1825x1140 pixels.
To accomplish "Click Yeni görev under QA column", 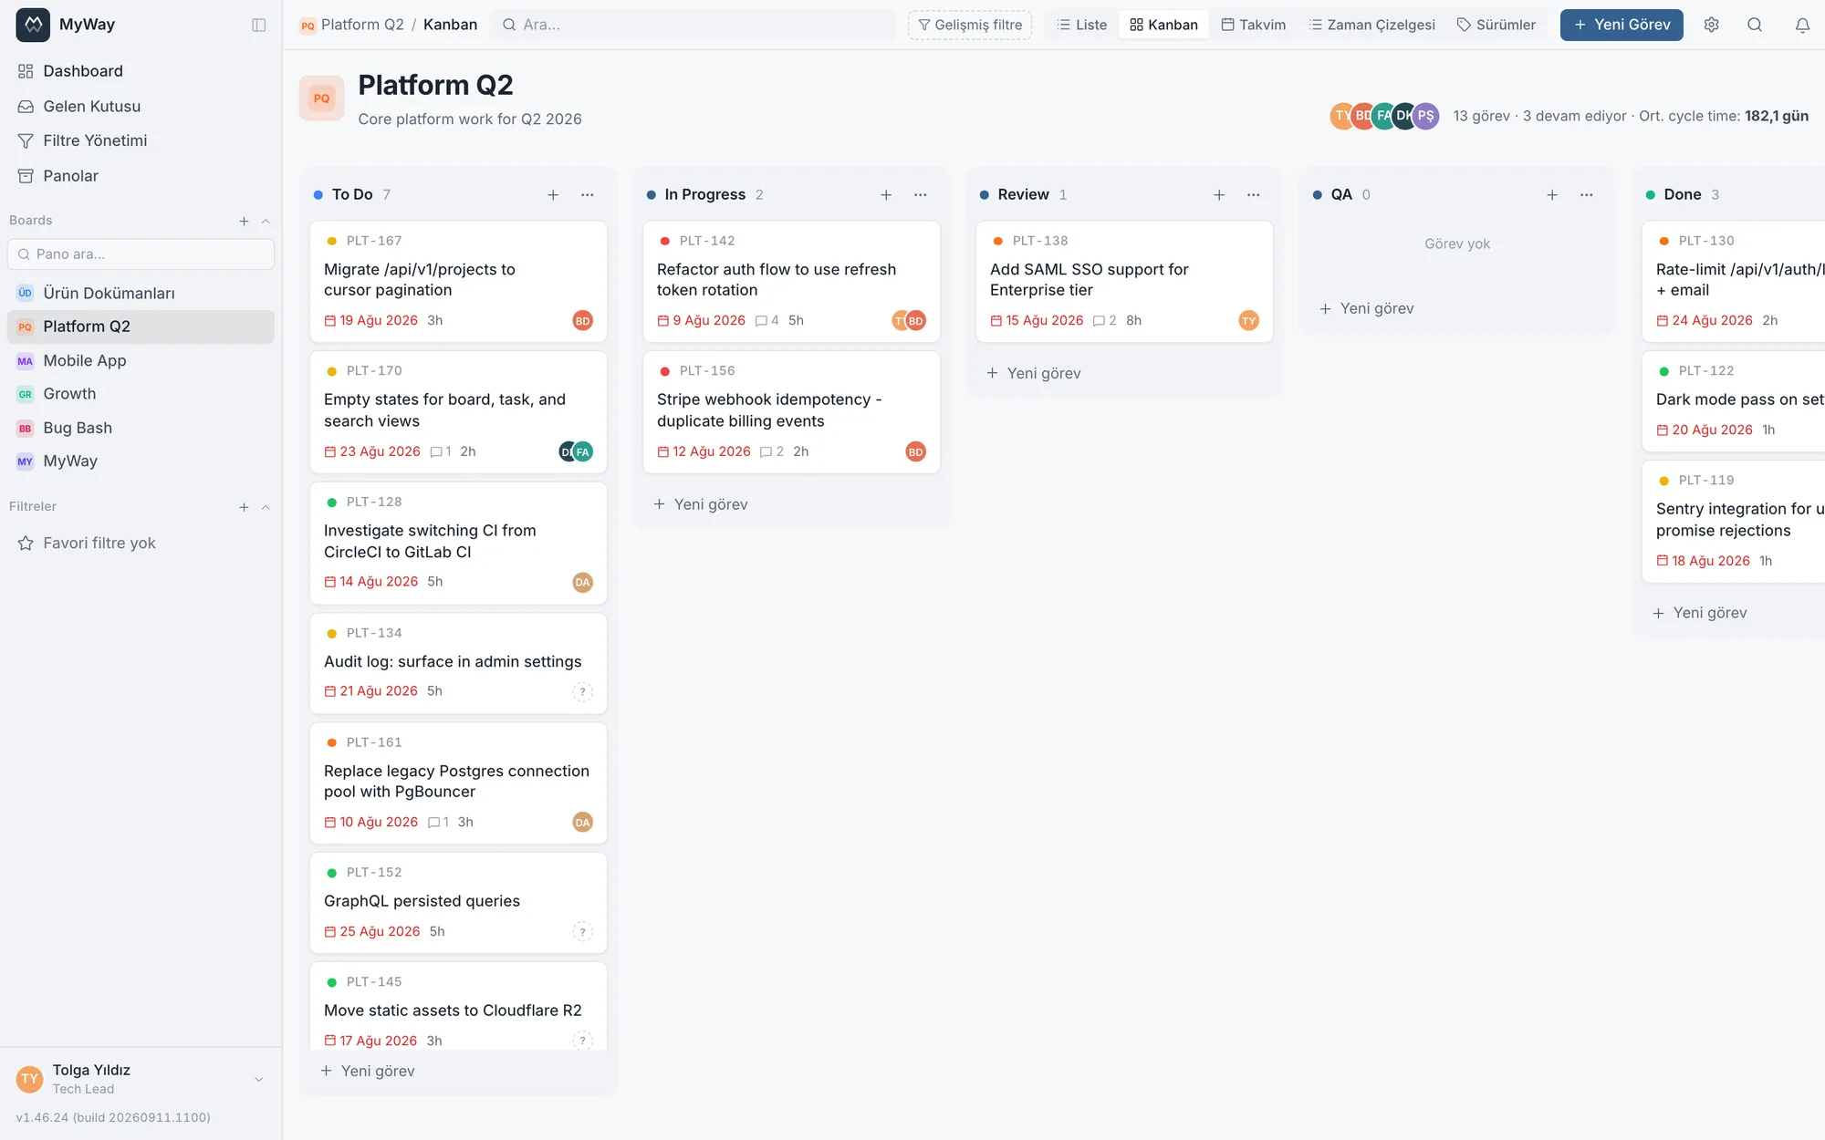I will [x=1367, y=308].
